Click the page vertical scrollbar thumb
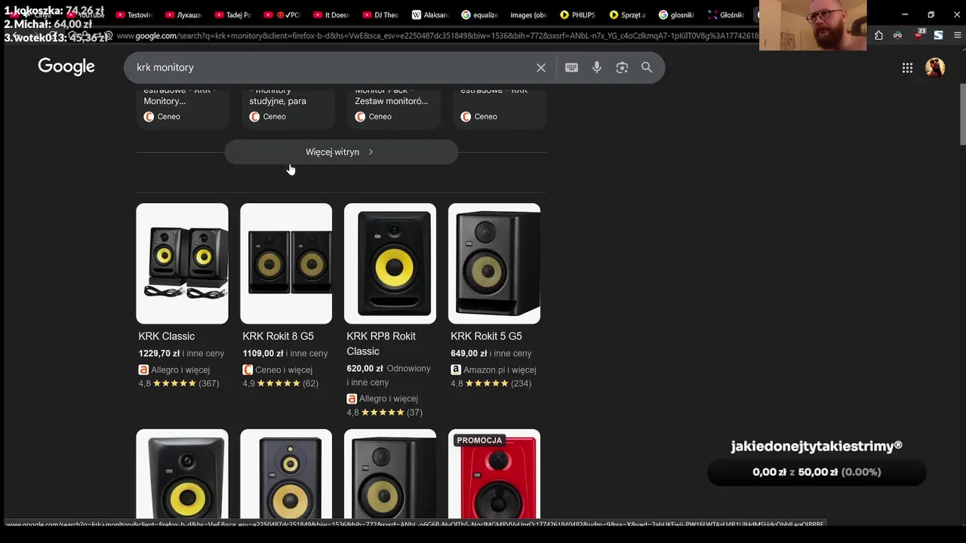Viewport: 966px width, 543px height. click(x=962, y=114)
